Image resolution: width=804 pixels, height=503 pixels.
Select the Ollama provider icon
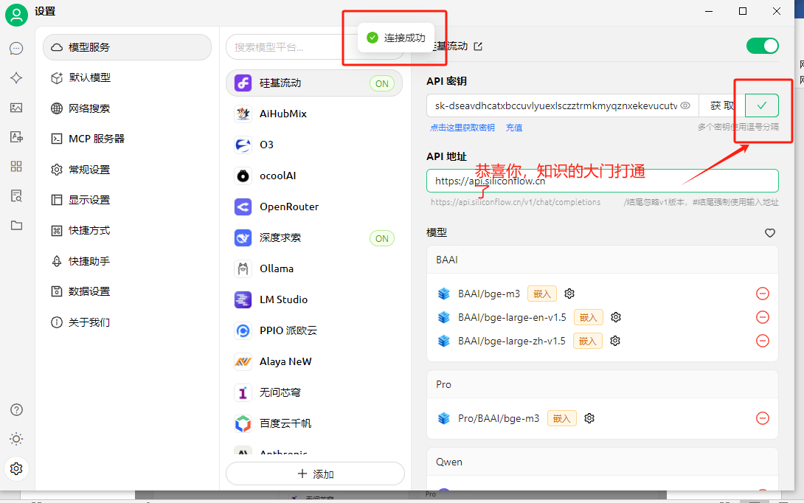click(x=242, y=268)
